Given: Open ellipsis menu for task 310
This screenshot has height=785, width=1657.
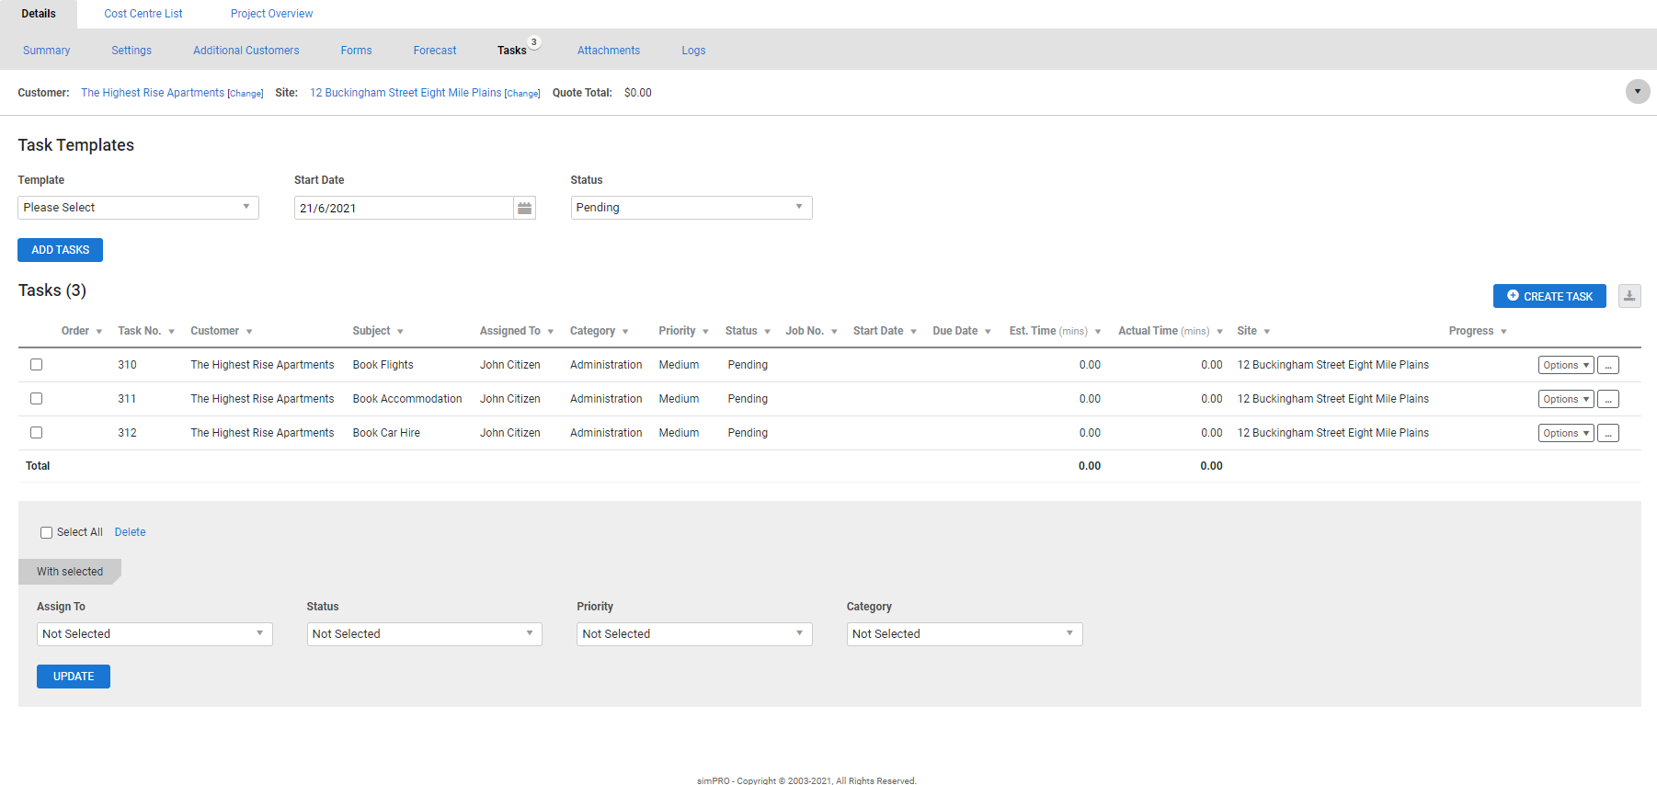Looking at the screenshot, I should [x=1607, y=366].
